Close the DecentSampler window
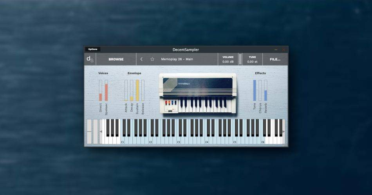Viewport: 372px width, 195px height. pos(283,50)
